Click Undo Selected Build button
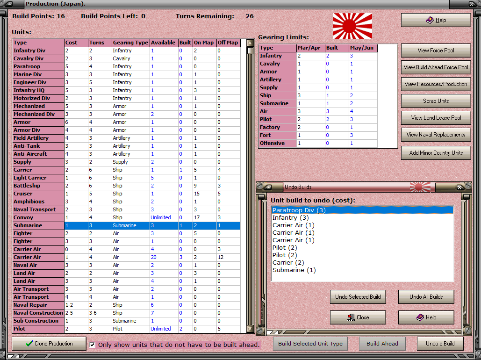This screenshot has height=360, width=481. tap(358, 297)
